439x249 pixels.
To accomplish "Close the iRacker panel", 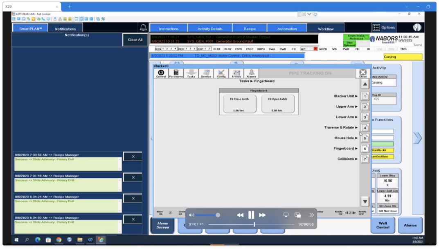I will [x=363, y=73].
